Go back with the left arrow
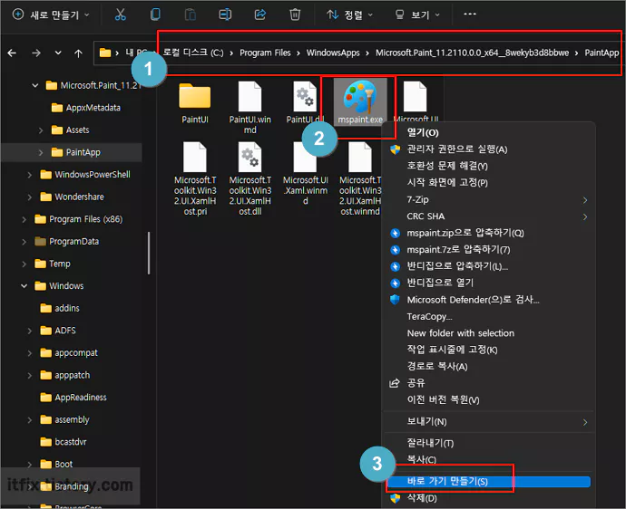This screenshot has width=626, height=509. 12,53
